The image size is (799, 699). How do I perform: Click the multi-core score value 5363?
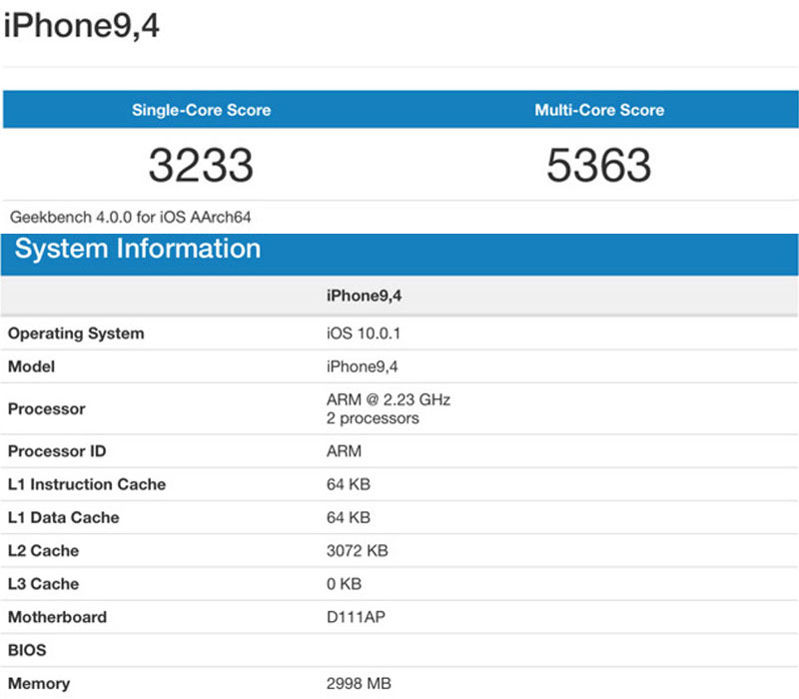point(598,165)
